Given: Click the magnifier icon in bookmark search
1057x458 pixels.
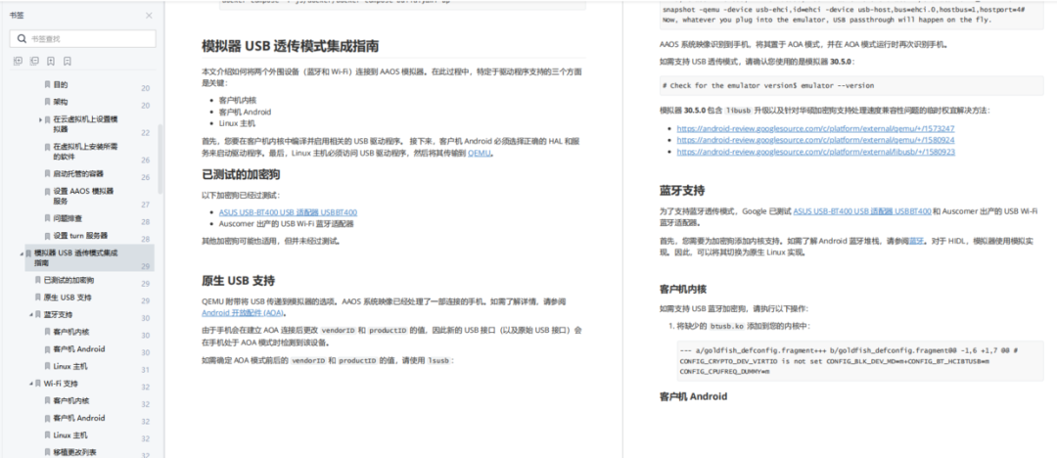Looking at the screenshot, I should [23, 38].
